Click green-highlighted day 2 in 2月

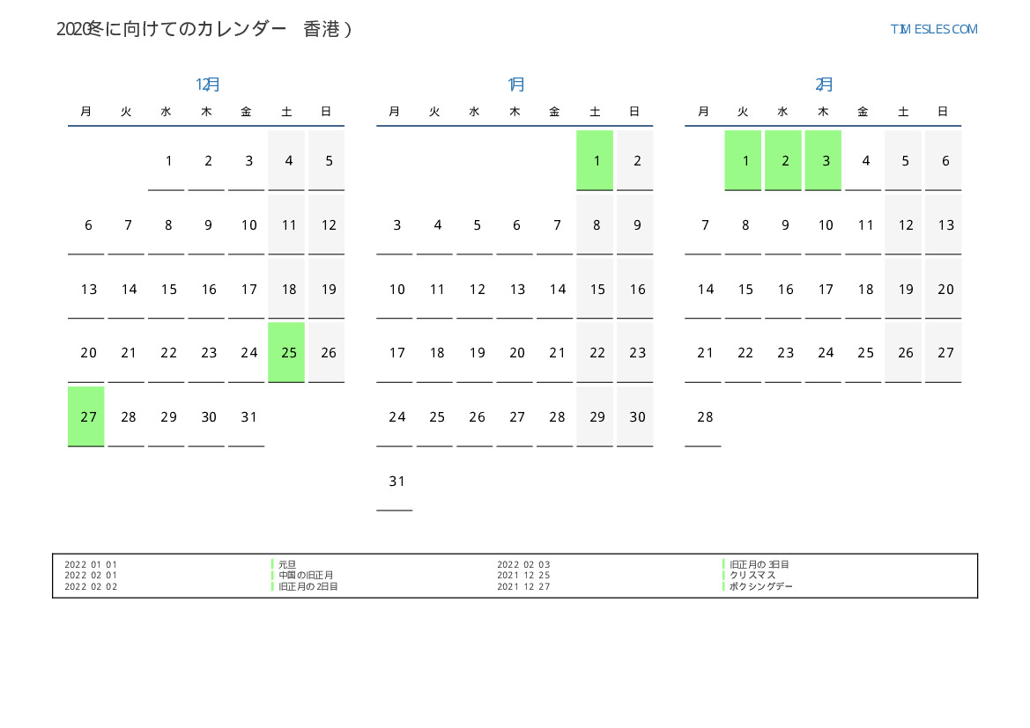click(x=783, y=160)
